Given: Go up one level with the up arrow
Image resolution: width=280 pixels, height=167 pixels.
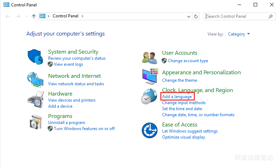Looking at the screenshot, I should tap(34, 16).
